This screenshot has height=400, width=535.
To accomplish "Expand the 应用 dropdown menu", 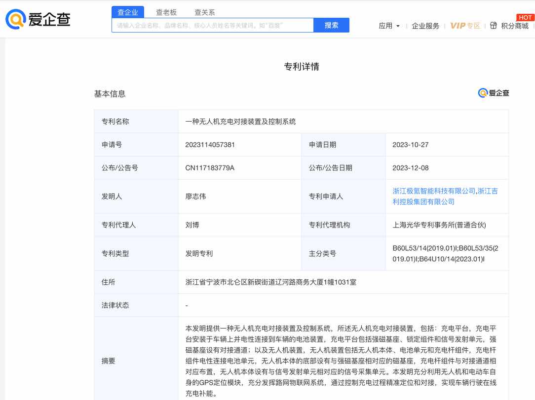I will click(389, 26).
